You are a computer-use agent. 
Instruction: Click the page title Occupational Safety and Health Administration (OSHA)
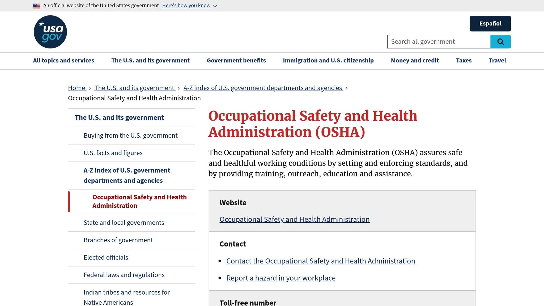tap(313, 124)
